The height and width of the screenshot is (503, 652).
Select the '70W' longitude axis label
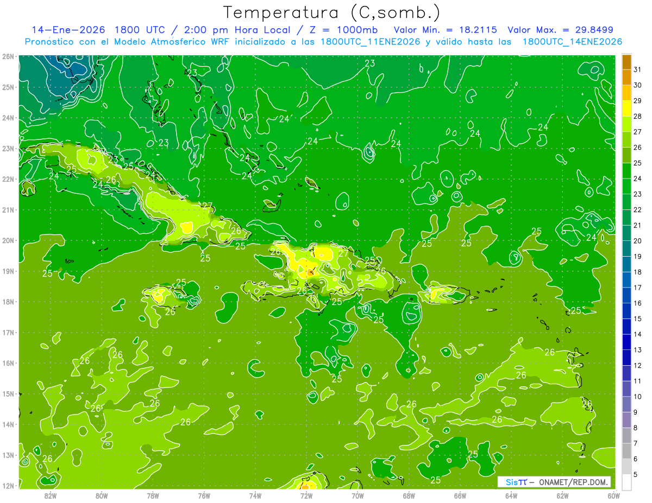pyautogui.click(x=358, y=495)
